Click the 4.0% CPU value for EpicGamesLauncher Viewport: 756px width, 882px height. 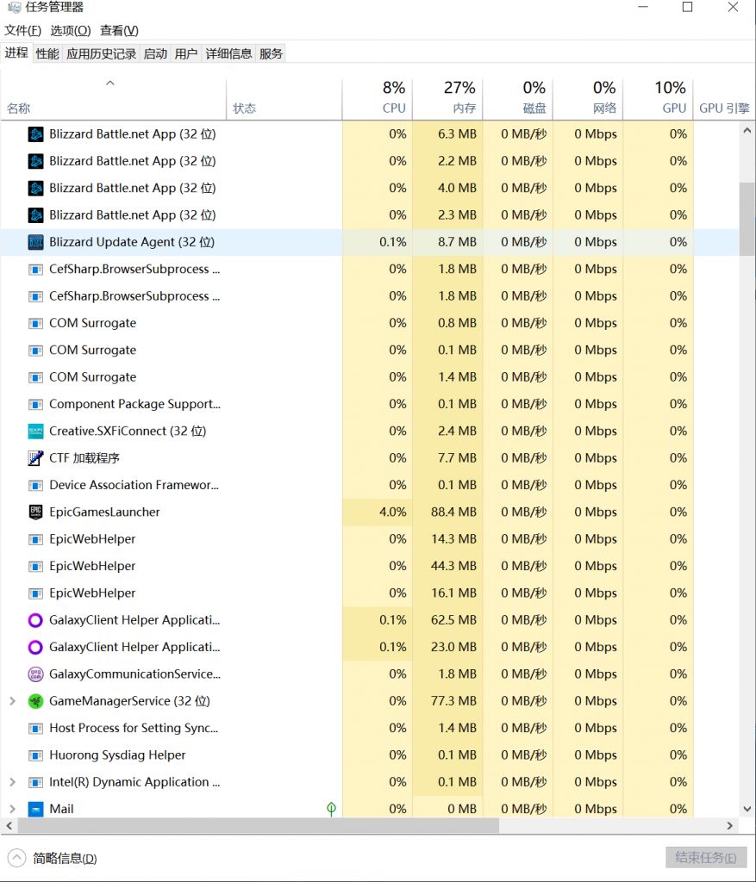392,512
